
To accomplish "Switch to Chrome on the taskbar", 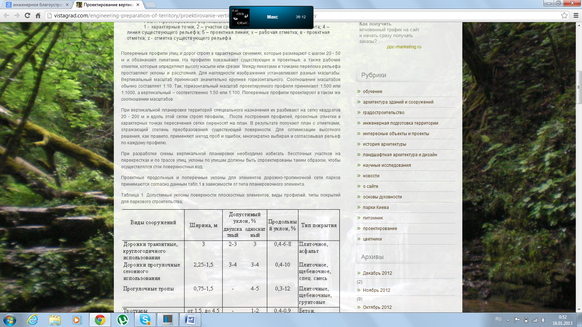I will 100,320.
